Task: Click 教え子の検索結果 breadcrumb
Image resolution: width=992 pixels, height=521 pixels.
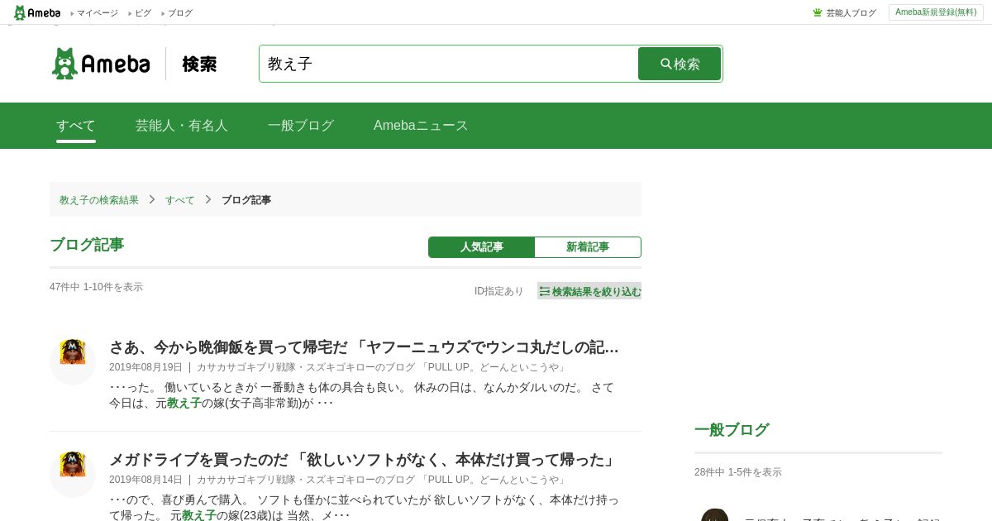Action: click(99, 200)
